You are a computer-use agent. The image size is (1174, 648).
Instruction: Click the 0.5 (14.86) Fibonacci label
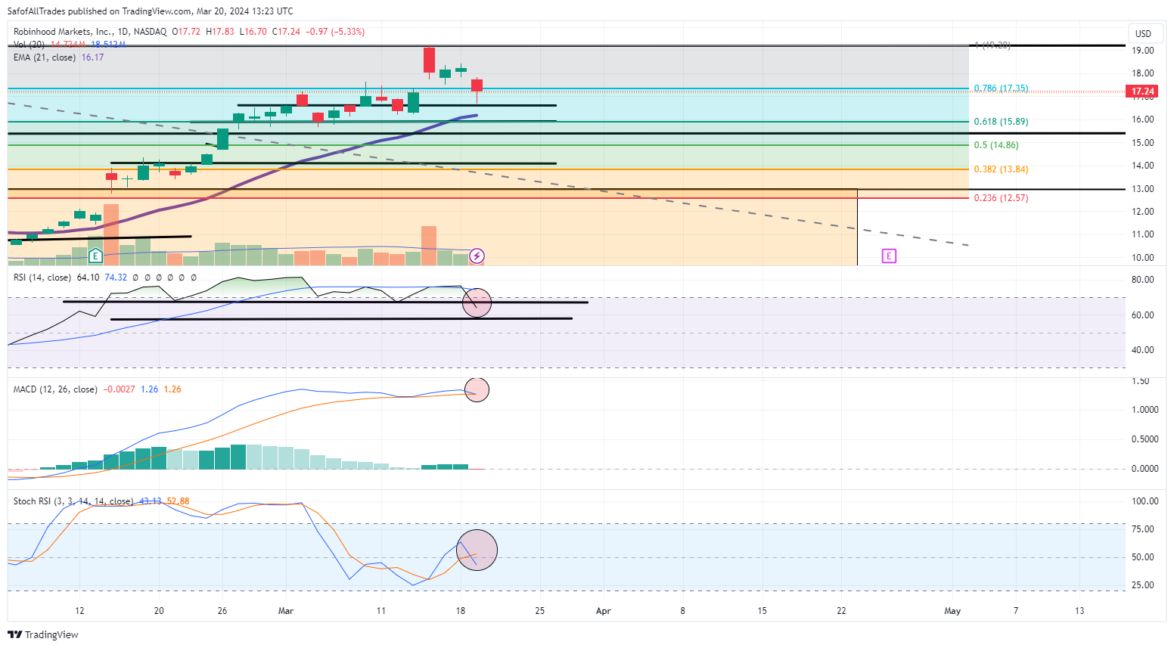(x=996, y=145)
